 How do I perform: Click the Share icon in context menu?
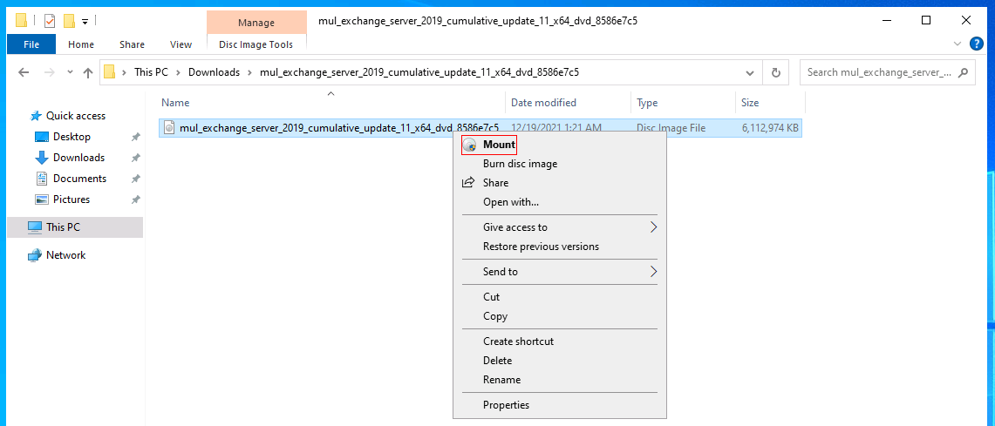[468, 183]
